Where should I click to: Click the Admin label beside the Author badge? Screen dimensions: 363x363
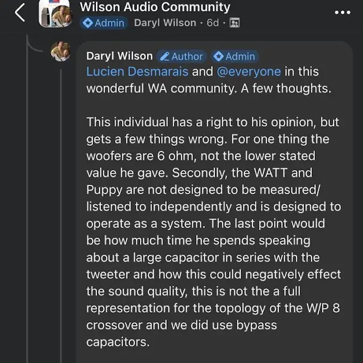[x=240, y=56]
